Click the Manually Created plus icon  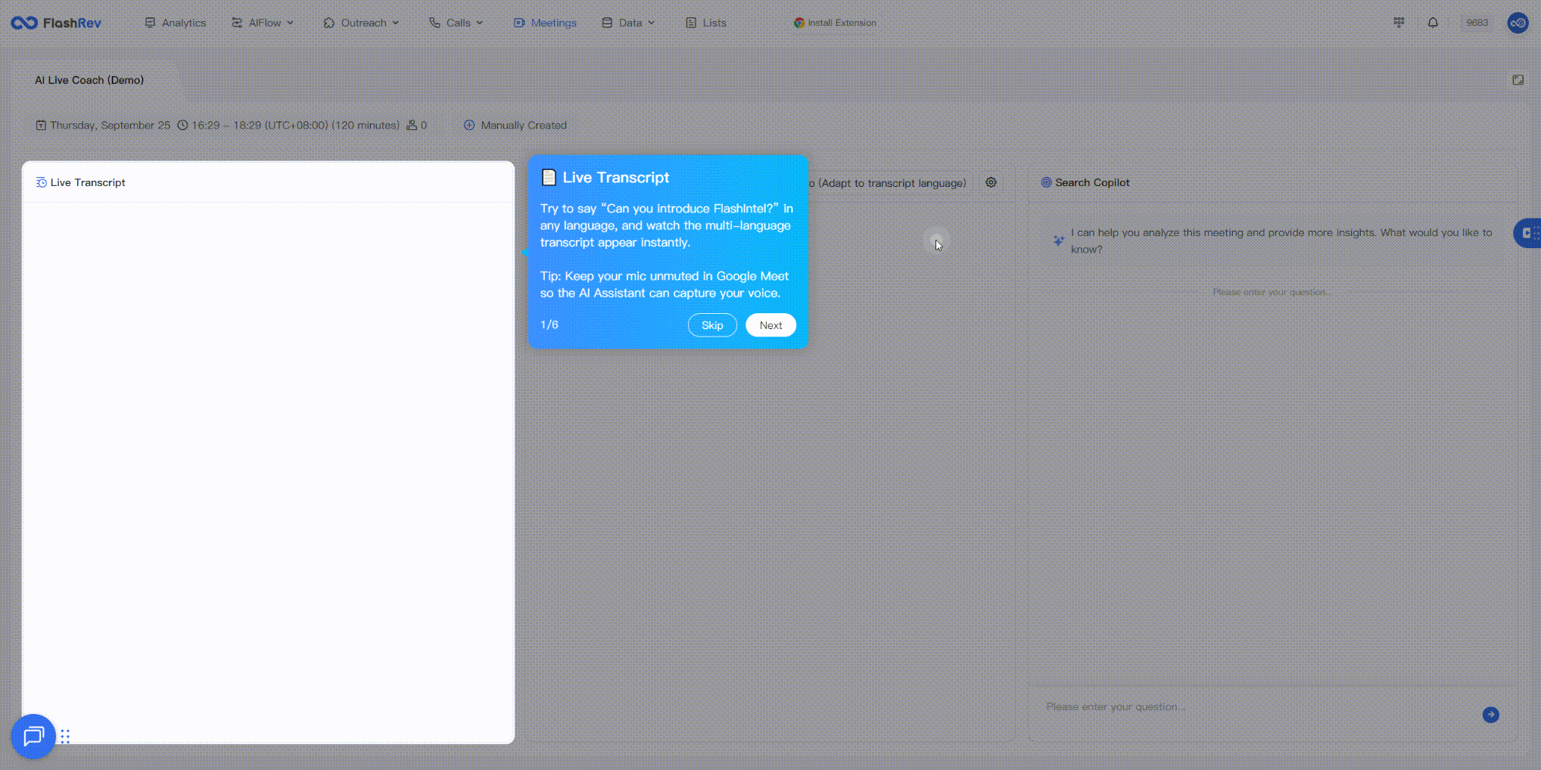[x=469, y=126]
